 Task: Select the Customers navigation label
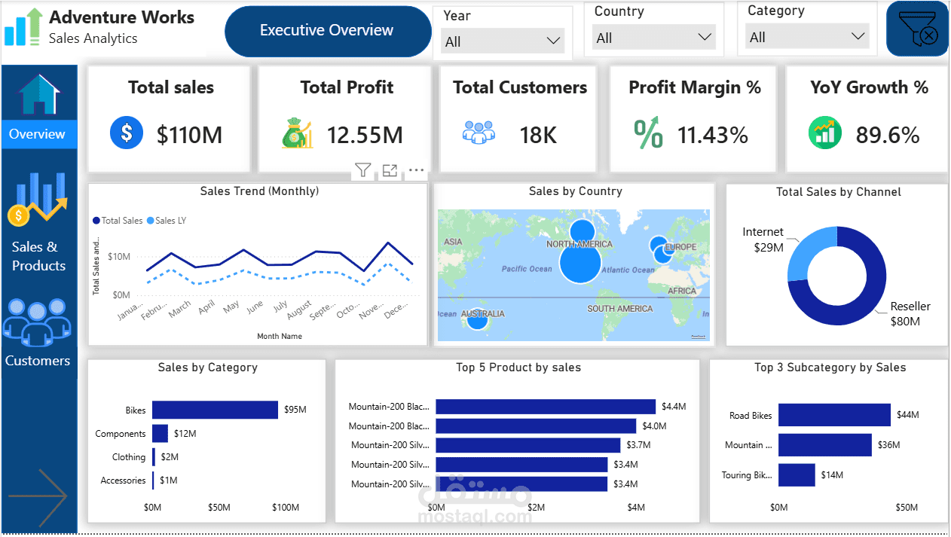click(x=38, y=361)
